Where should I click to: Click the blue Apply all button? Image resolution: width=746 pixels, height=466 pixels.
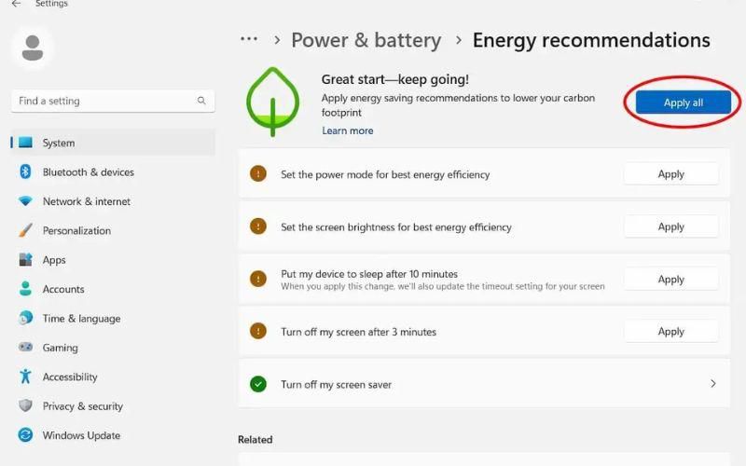click(684, 103)
